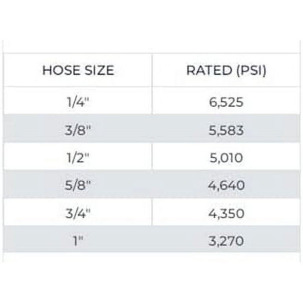
Task: Click the blank white area above the table
Action: pos(151,24)
